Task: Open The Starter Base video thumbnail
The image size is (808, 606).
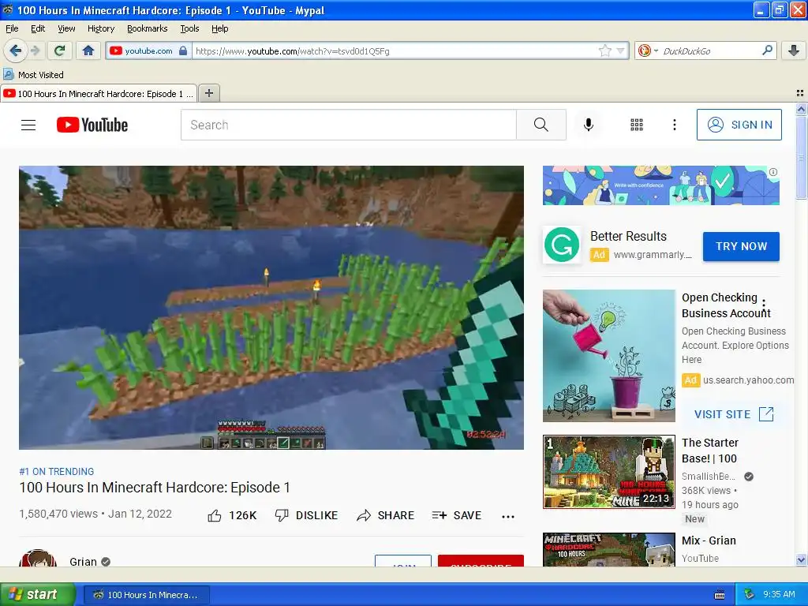Action: tap(608, 472)
